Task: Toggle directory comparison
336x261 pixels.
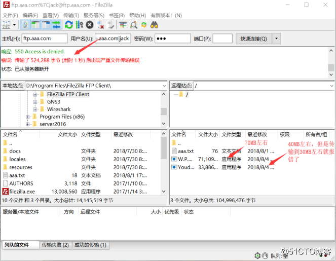Action: coord(134,25)
